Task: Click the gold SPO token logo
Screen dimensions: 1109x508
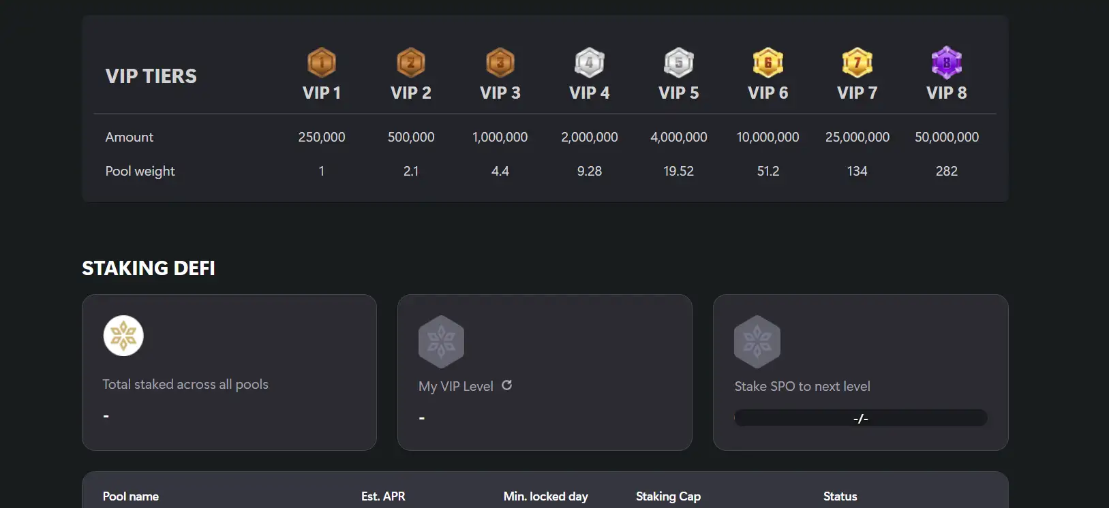Action: point(123,336)
